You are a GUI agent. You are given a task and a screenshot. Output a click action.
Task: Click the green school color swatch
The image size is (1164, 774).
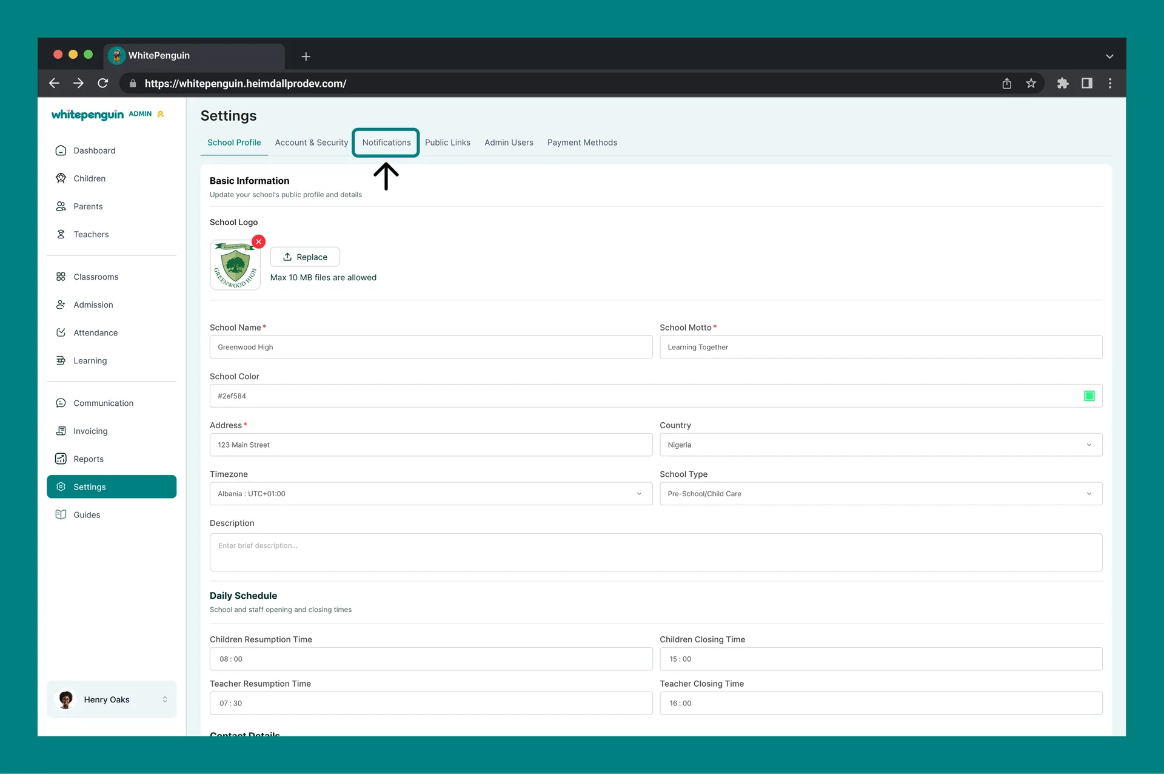[x=1089, y=396]
